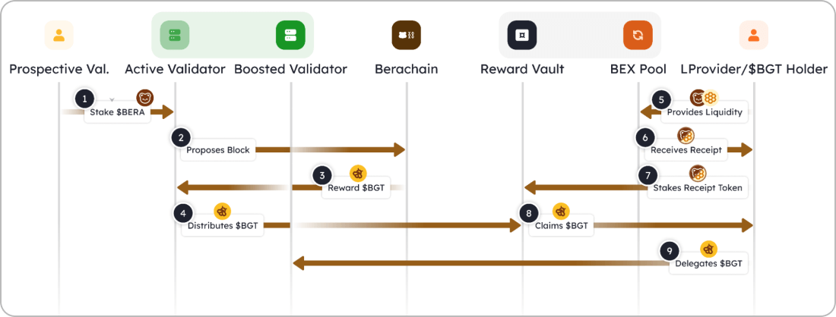Screen dimensions: 836x317
Task: Click step number 1 circle
Action: point(84,99)
